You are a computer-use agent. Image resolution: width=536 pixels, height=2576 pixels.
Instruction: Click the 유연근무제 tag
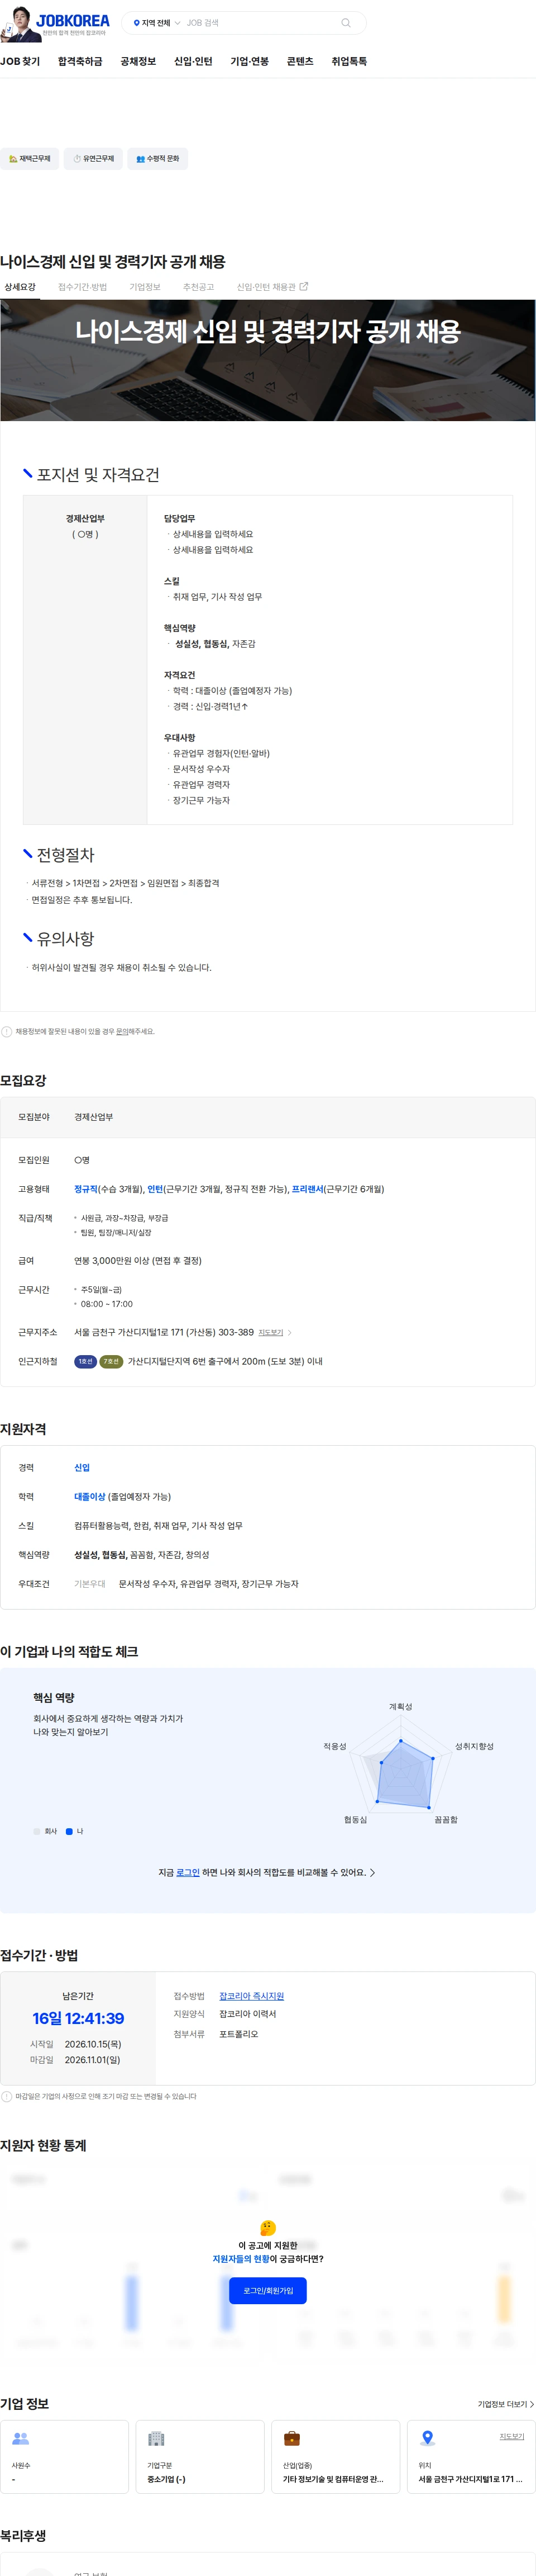[93, 159]
